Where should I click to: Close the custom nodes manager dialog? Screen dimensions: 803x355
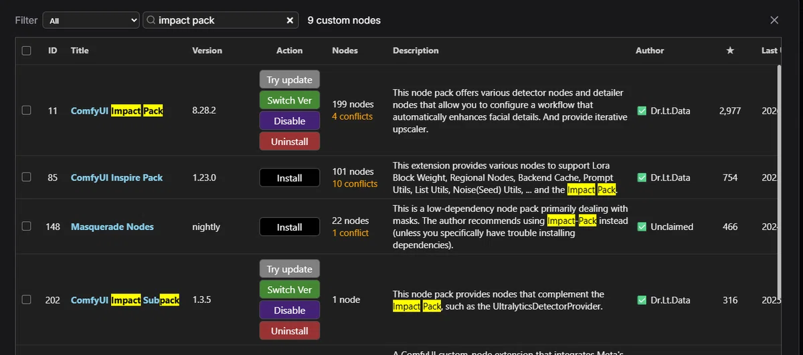tap(774, 20)
